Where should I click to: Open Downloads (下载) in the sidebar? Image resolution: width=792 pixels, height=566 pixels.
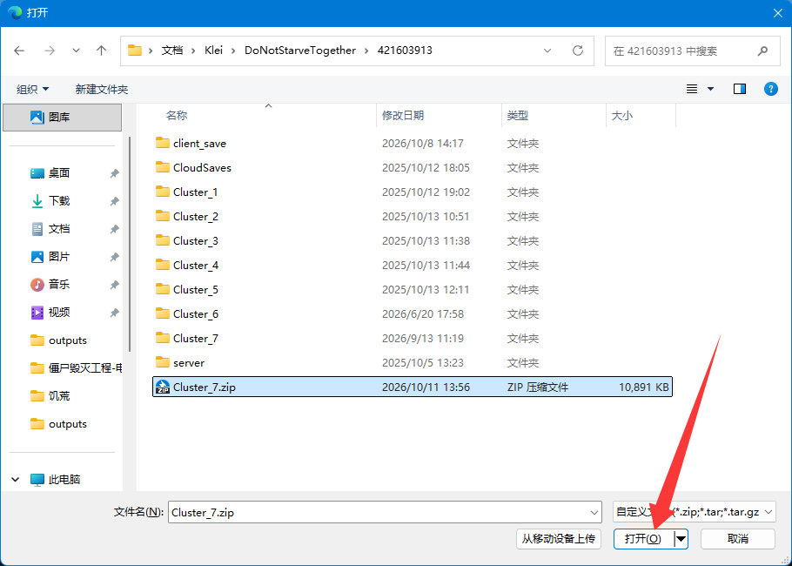pyautogui.click(x=59, y=201)
